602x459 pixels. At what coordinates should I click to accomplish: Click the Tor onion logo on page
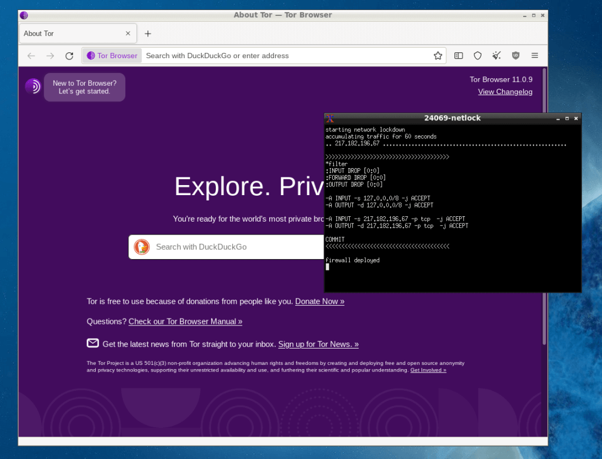(33, 86)
